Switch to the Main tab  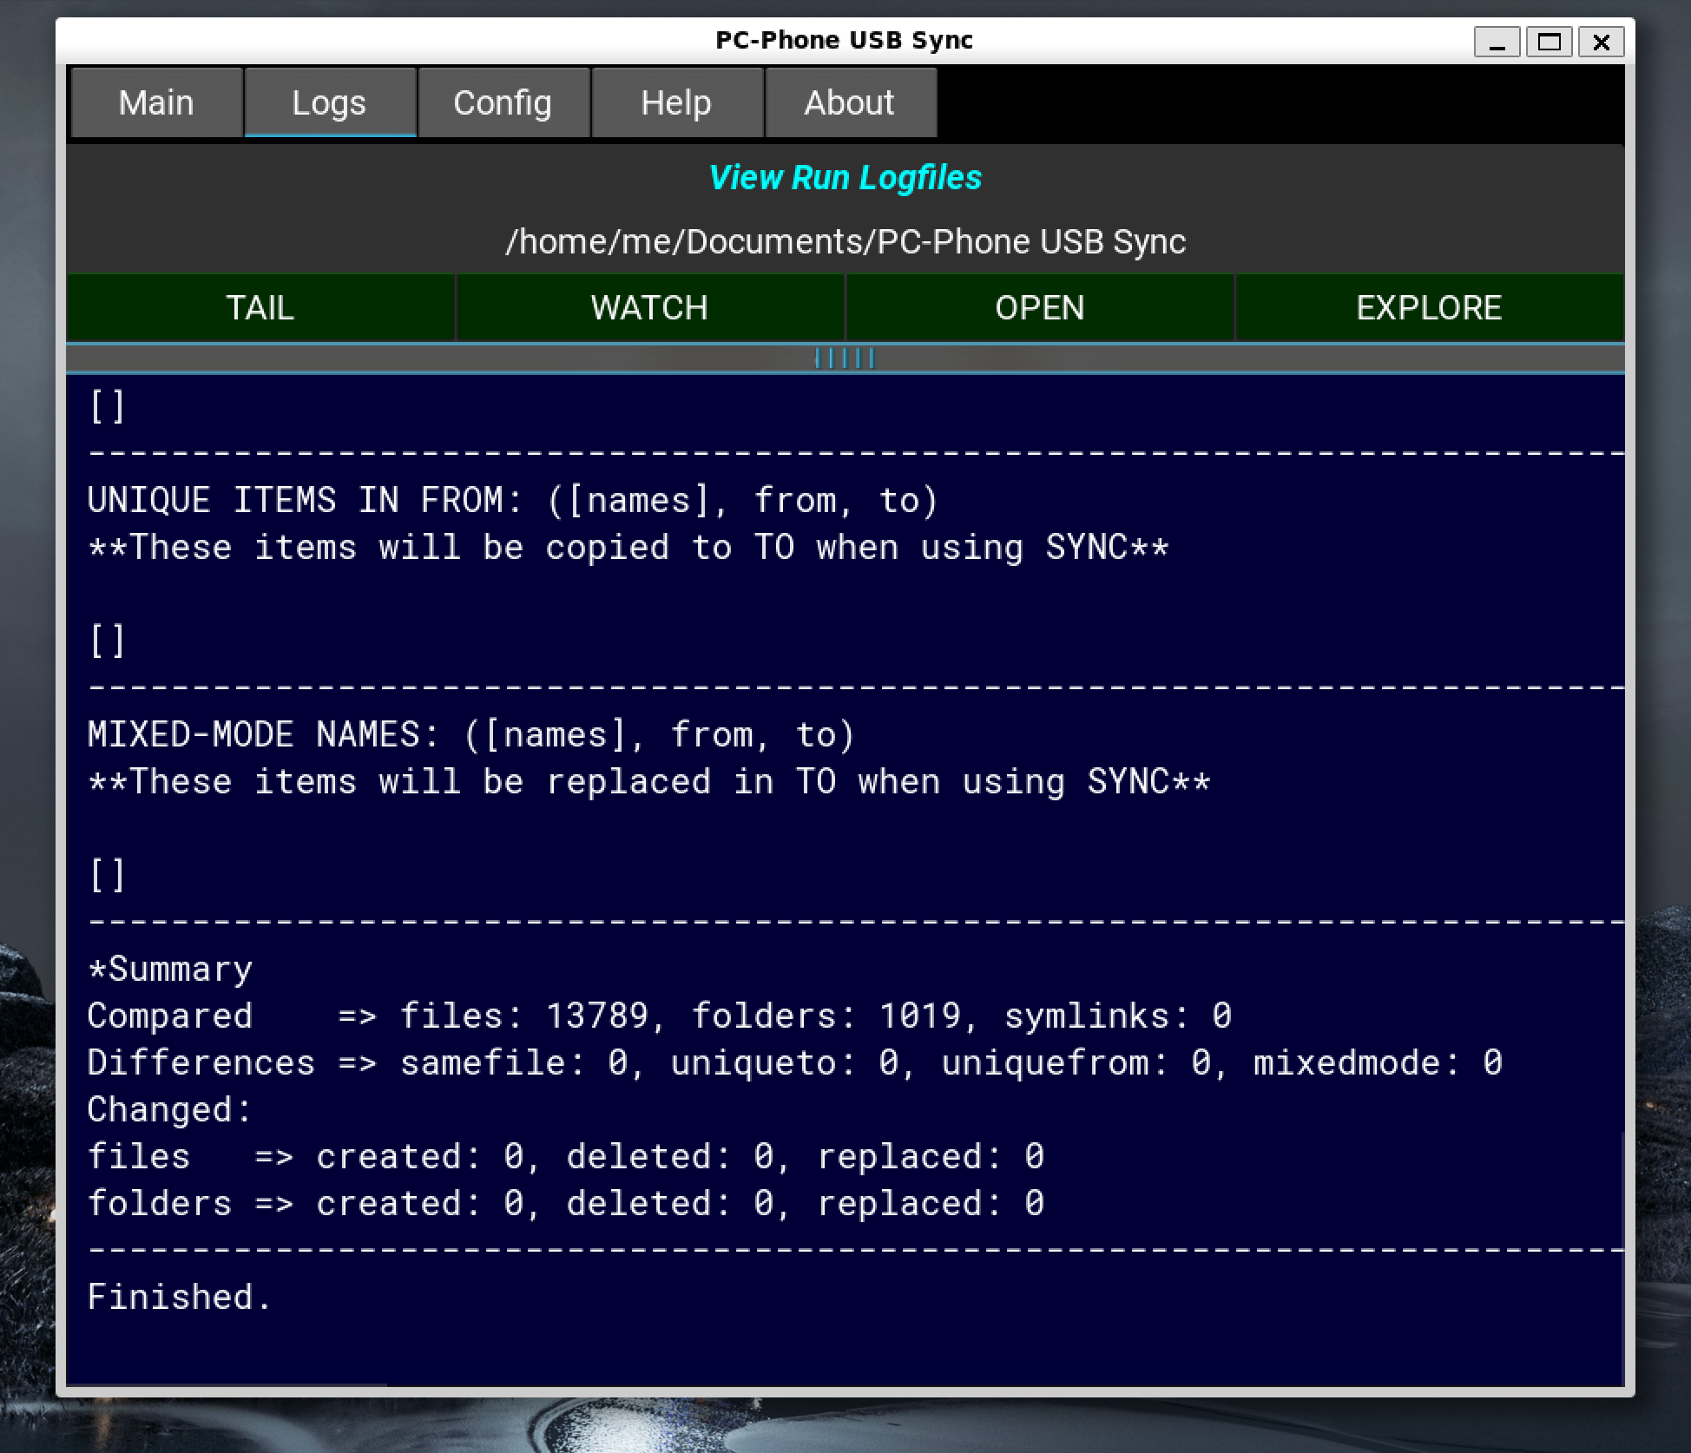(x=156, y=102)
